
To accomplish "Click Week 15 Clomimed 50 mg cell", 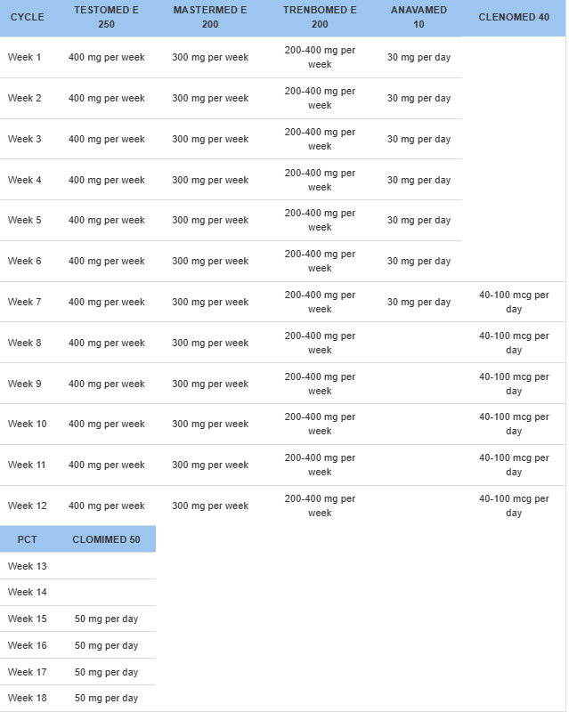I will (x=106, y=619).
